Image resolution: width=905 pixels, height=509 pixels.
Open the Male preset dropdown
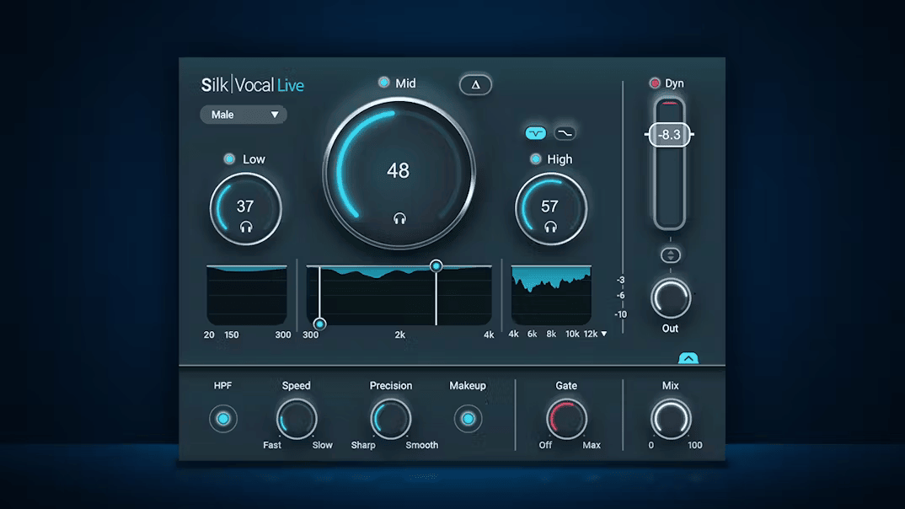tap(244, 115)
